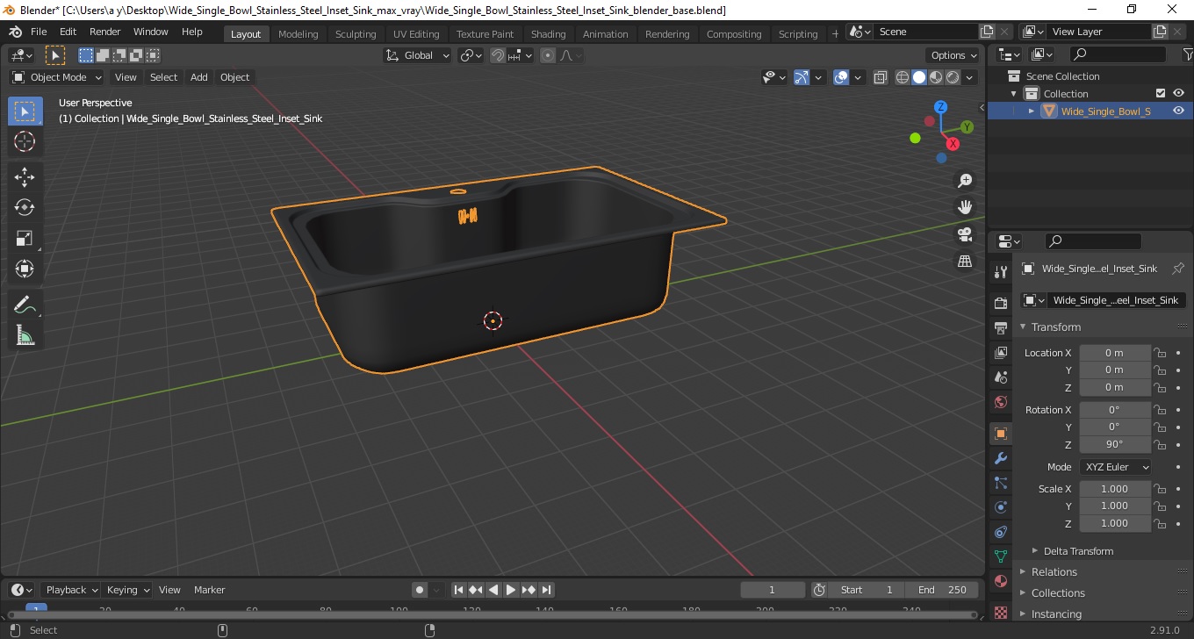The width and height of the screenshot is (1194, 639).
Task: Open the View Layer properties tab
Action: pyautogui.click(x=1000, y=353)
